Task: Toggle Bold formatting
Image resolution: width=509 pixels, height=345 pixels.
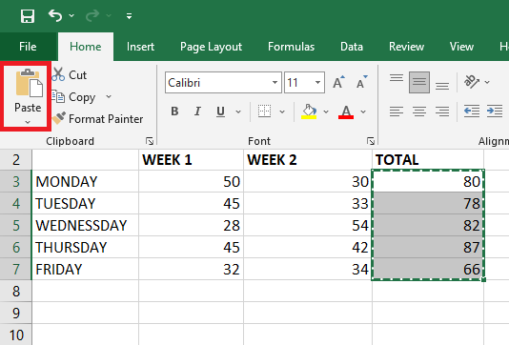Action: [174, 112]
